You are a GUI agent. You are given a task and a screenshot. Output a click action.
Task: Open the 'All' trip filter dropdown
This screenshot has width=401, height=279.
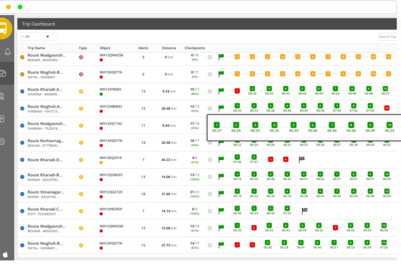(39, 36)
